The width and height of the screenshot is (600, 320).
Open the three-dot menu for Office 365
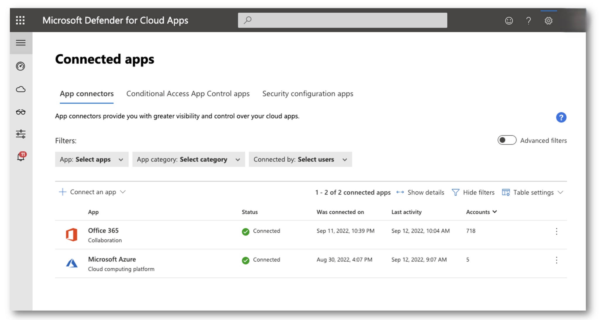[x=556, y=231]
